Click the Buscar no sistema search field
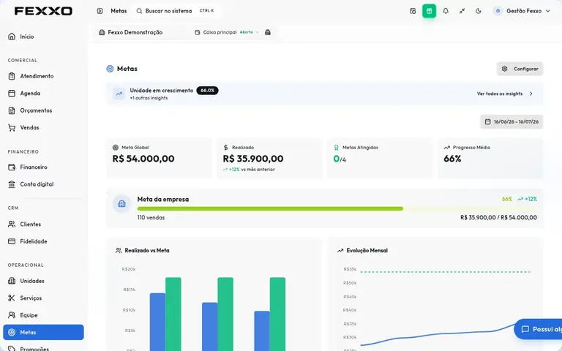Screen dimensions: 562x351 point(176,11)
